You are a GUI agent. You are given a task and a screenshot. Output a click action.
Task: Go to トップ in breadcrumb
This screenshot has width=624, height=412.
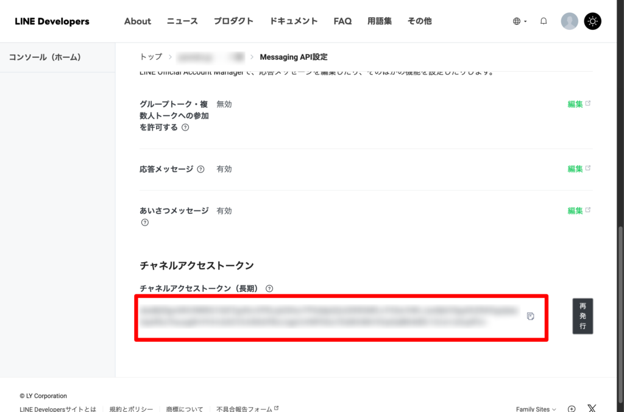coord(151,57)
